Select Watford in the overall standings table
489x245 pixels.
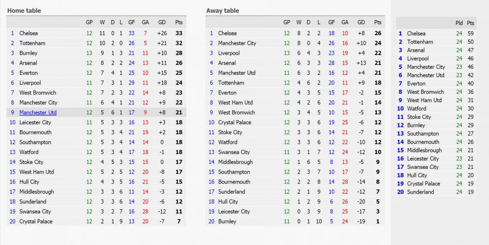tap(417, 109)
